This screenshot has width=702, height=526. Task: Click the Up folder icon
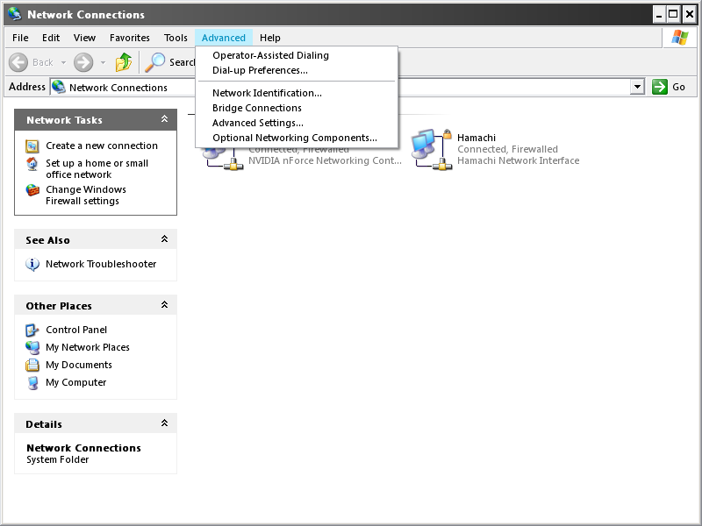point(124,62)
